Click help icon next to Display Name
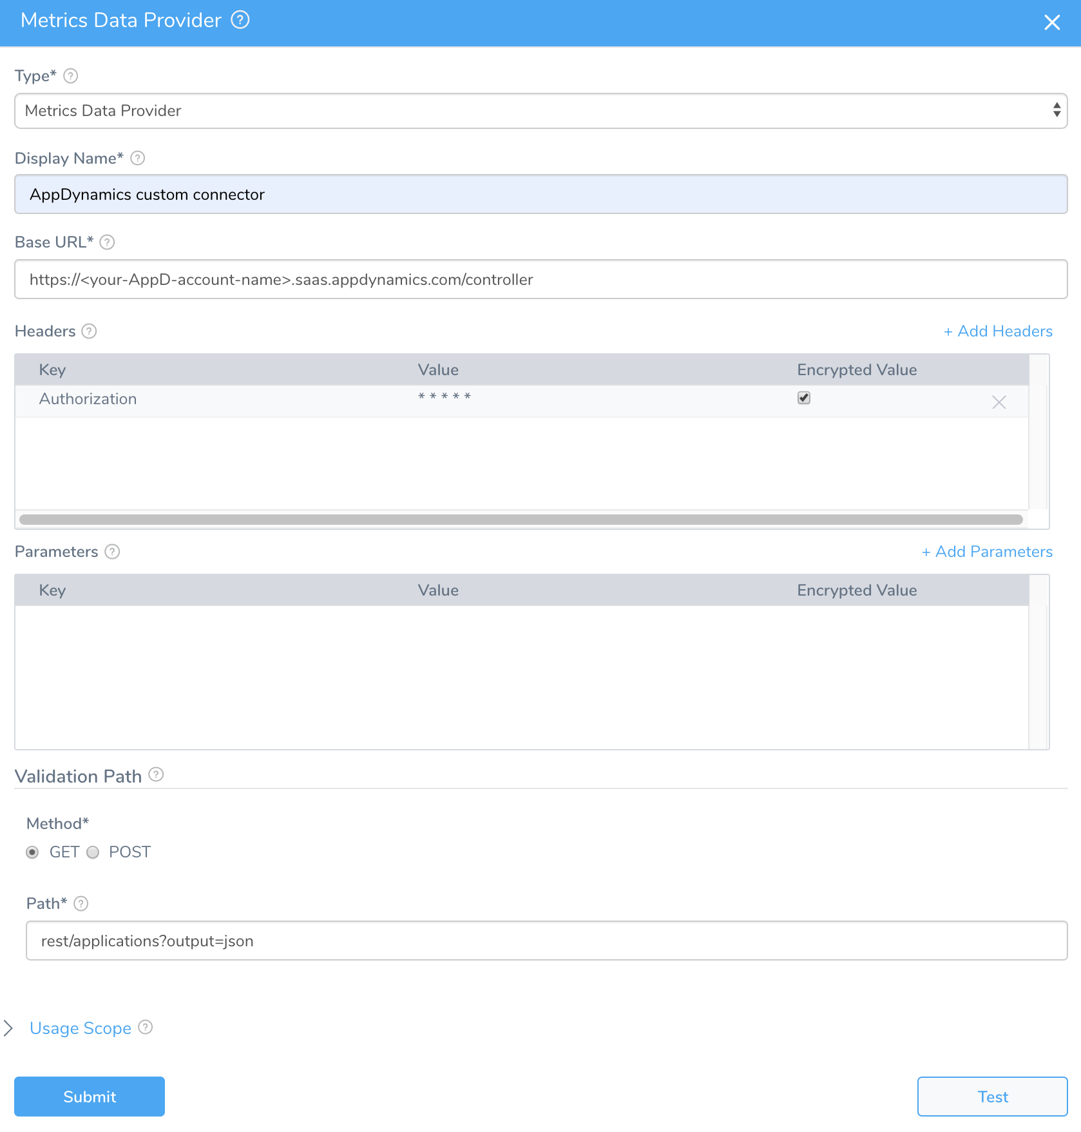The image size is (1081, 1132). click(x=138, y=158)
